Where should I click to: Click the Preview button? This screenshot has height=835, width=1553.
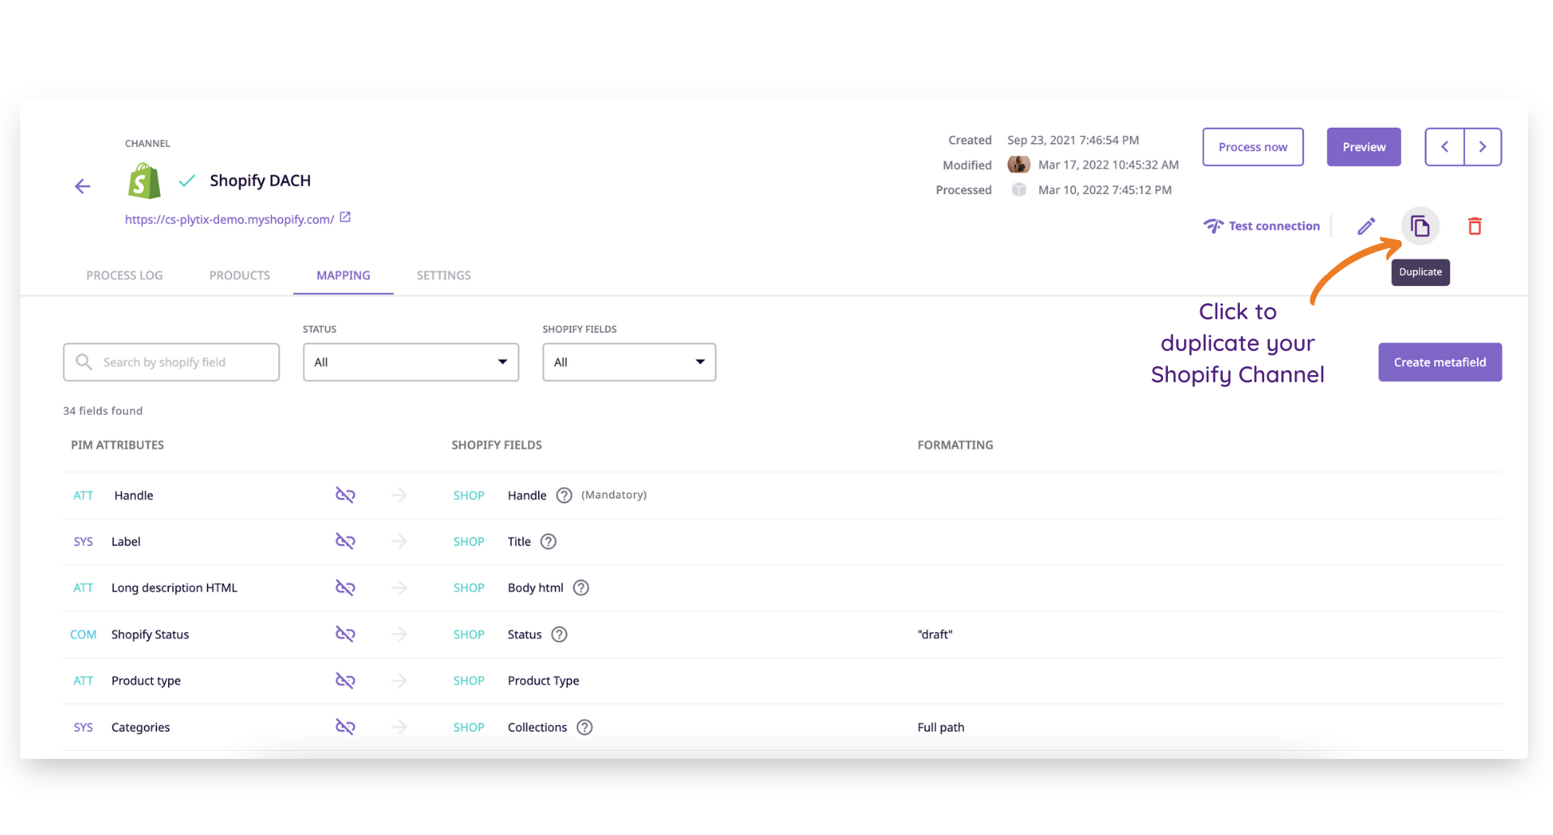point(1364,147)
